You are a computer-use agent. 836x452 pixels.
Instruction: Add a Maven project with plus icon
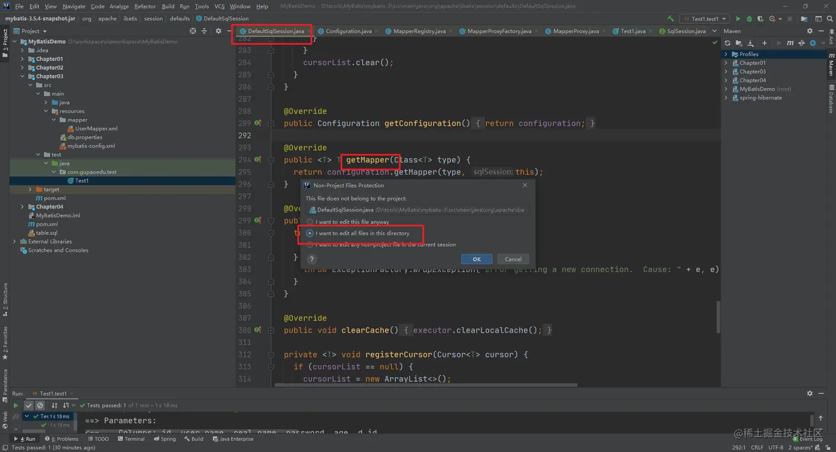(764, 43)
